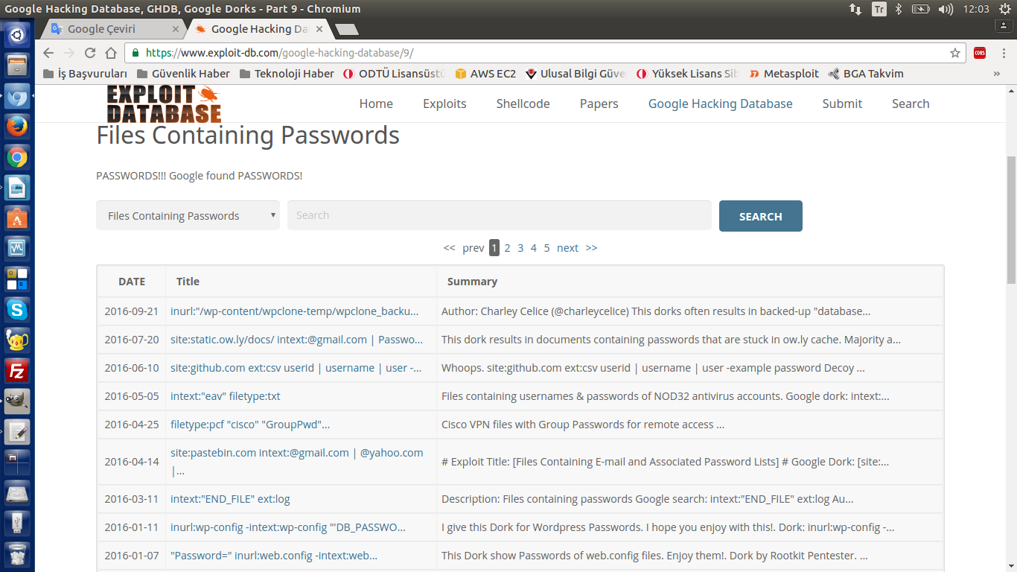Click the CORS extension icon
Screen dimensions: 1017x572
coord(980,53)
